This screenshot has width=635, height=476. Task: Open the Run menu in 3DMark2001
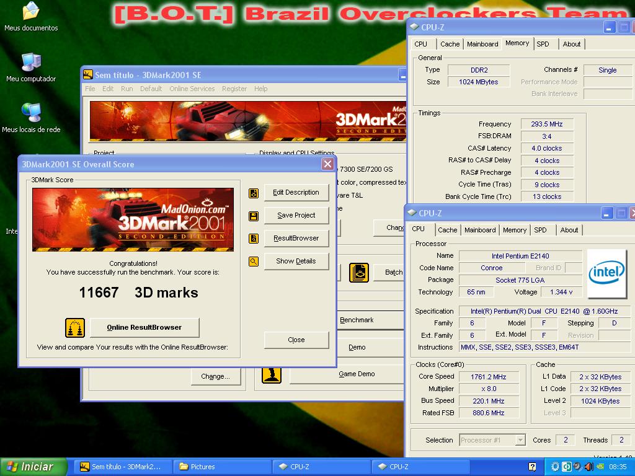127,89
